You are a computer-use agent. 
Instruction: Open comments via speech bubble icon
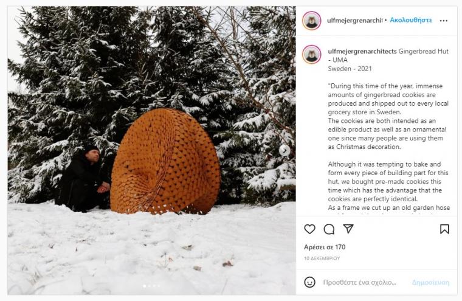329,229
